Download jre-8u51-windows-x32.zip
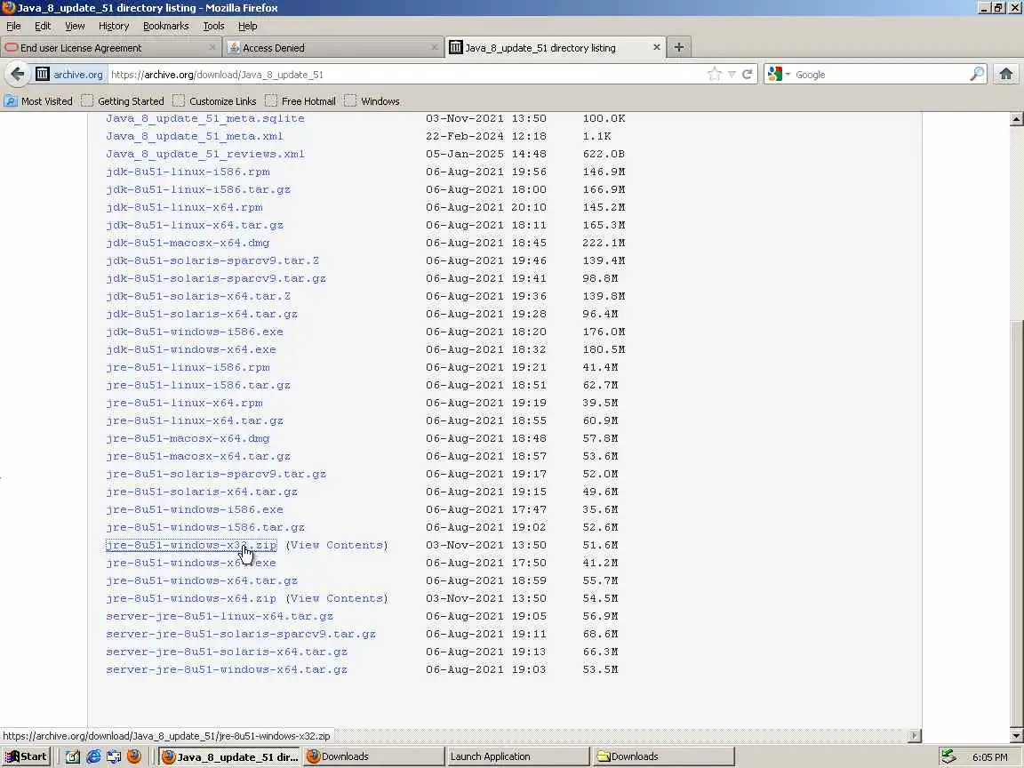 pos(191,545)
